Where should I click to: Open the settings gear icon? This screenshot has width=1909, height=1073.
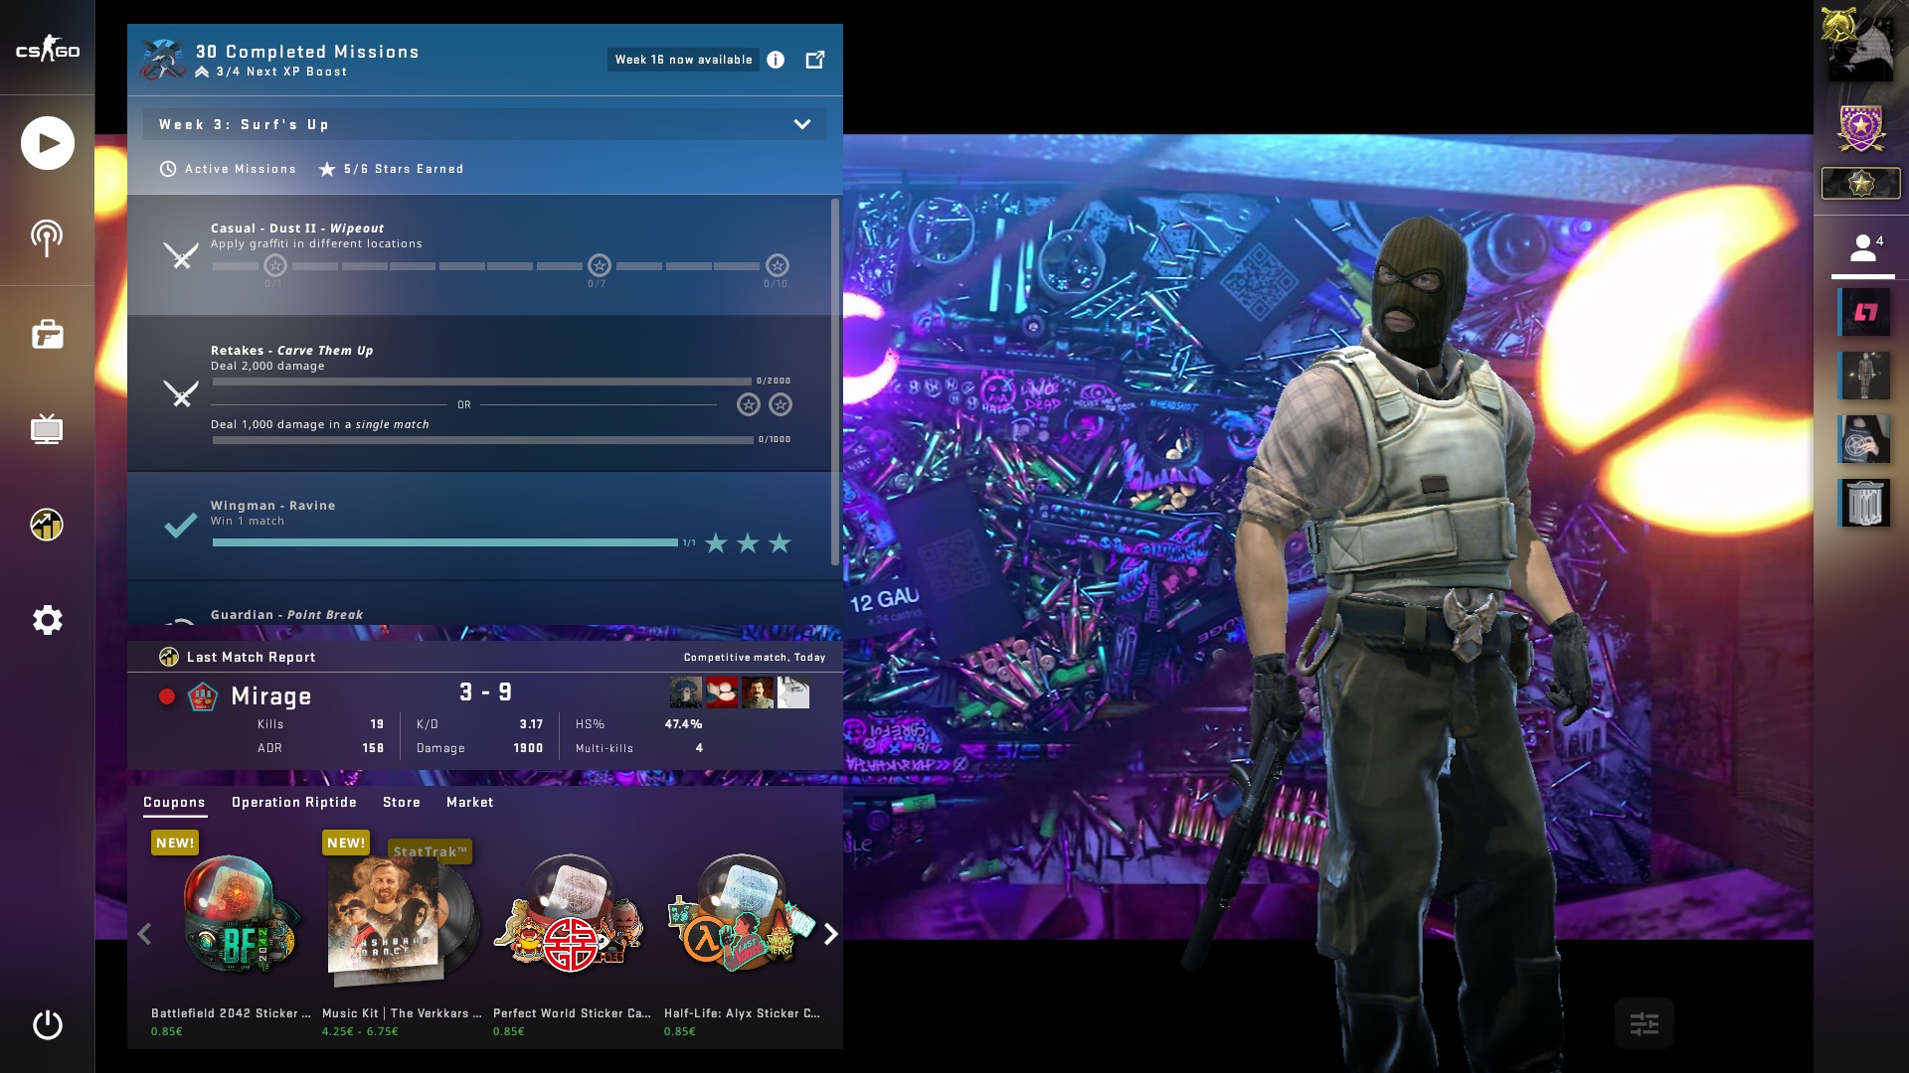click(x=47, y=620)
